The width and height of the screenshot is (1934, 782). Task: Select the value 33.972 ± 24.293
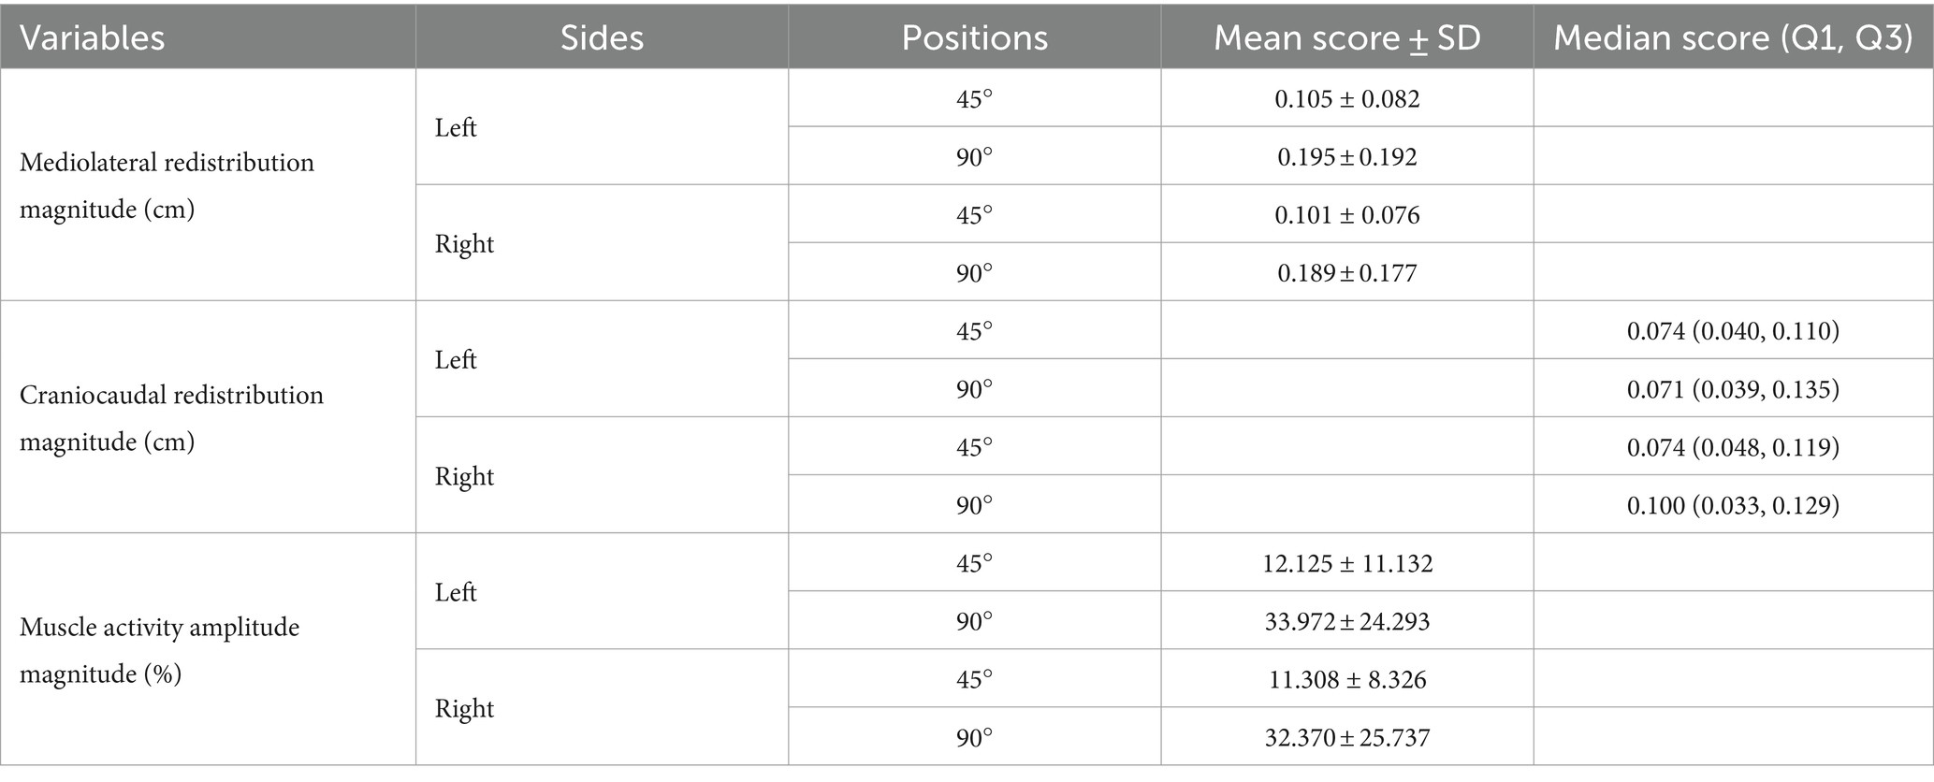1347,621
